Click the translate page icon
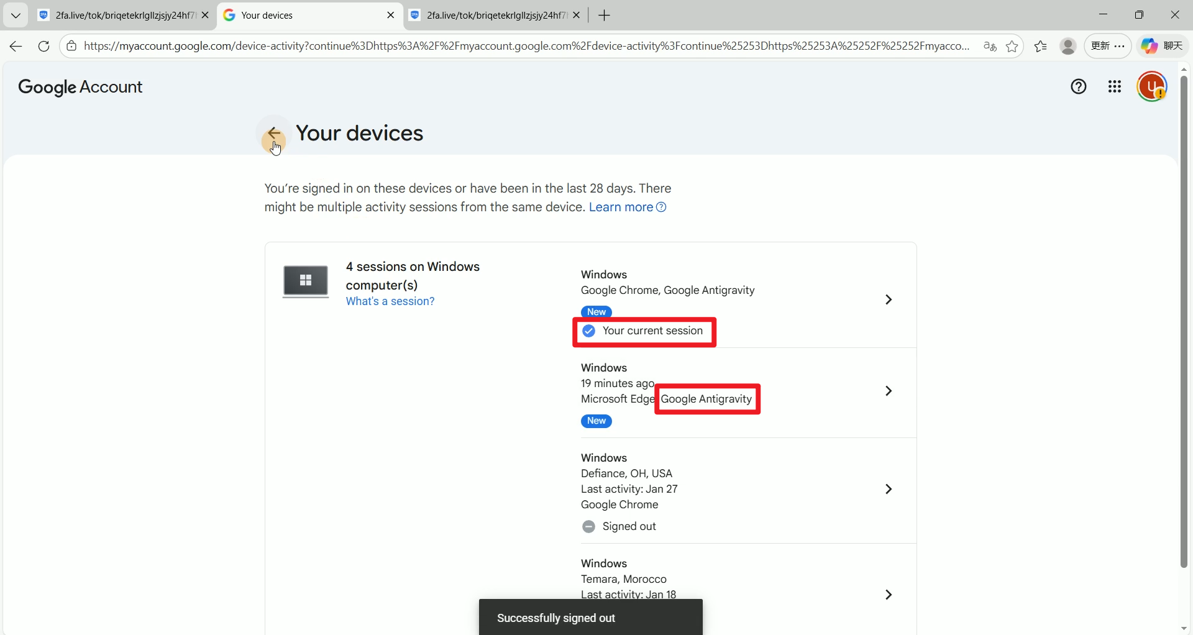 (x=990, y=46)
